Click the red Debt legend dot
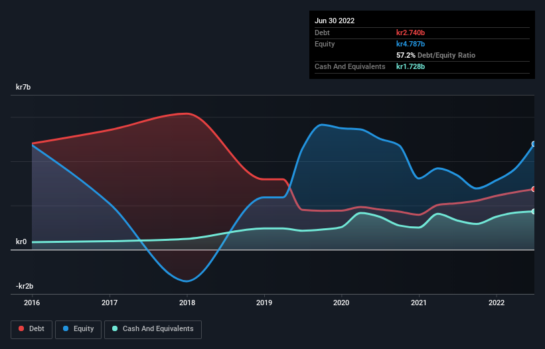545x349 pixels. coord(21,328)
